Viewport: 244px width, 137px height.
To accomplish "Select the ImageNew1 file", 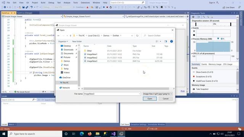I will point(92,54).
